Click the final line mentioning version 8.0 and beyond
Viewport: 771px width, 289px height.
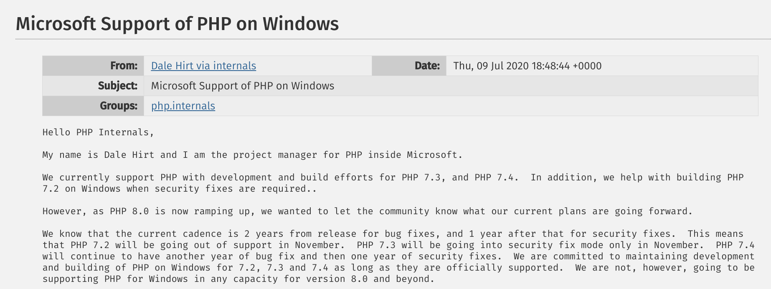238,279
